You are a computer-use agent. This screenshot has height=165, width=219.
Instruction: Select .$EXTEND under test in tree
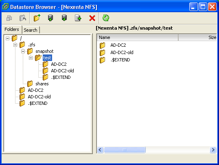(x=61, y=77)
